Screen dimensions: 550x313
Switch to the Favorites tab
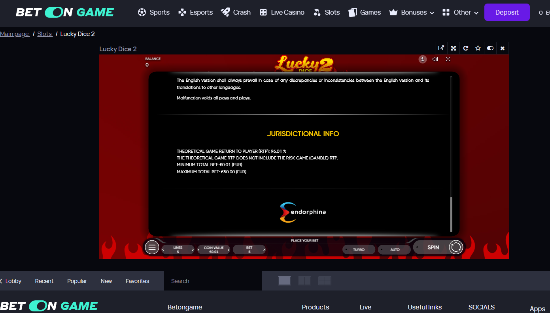coord(138,281)
